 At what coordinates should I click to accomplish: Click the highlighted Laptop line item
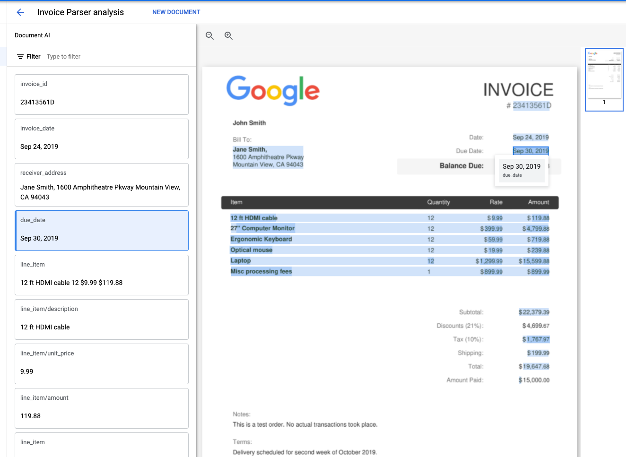coord(241,260)
